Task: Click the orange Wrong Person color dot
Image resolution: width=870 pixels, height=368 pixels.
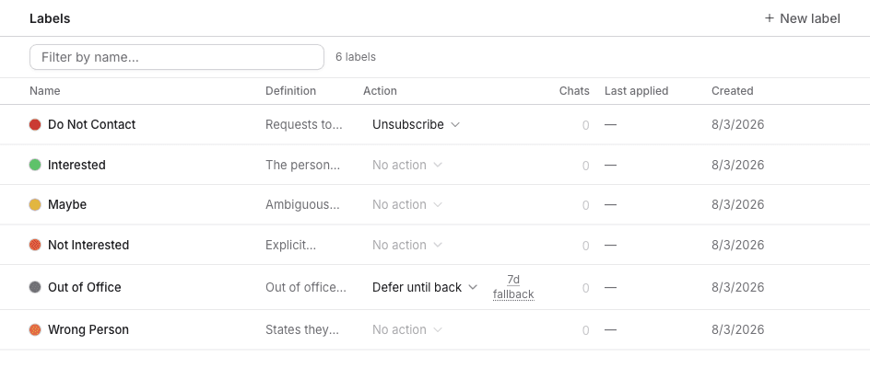Action: tap(35, 329)
